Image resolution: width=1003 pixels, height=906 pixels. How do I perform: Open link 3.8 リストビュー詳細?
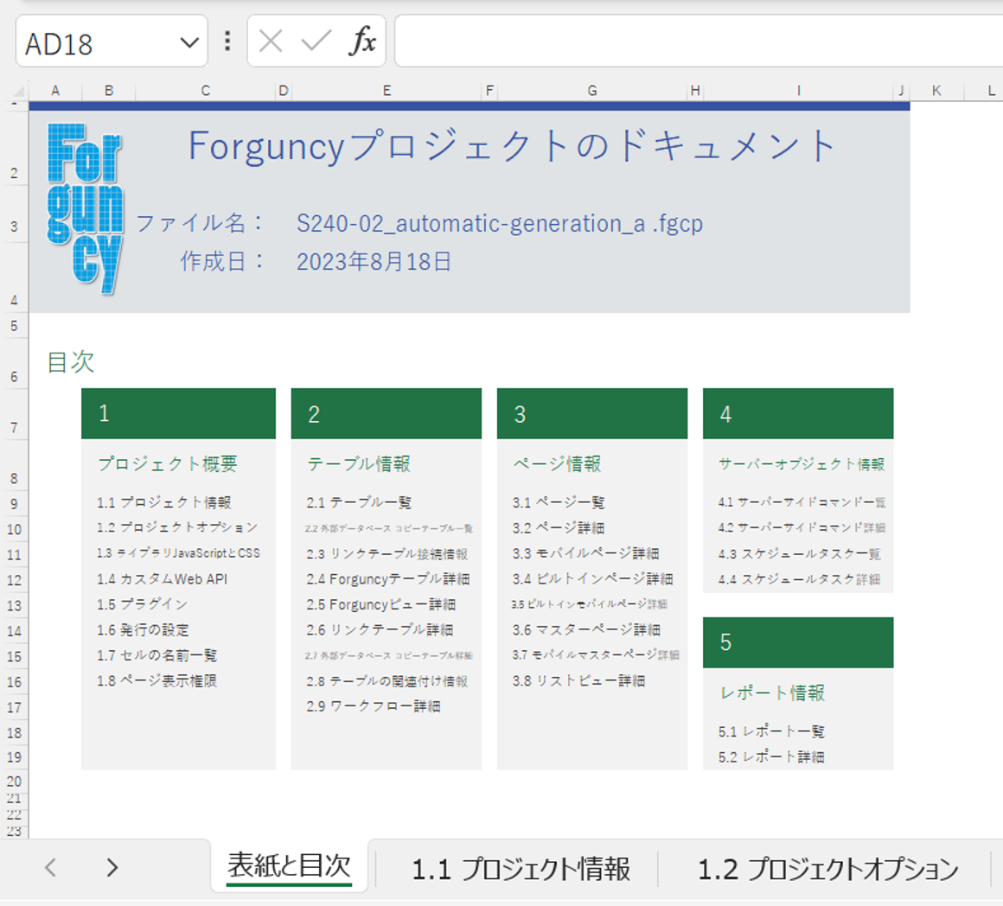click(x=578, y=681)
